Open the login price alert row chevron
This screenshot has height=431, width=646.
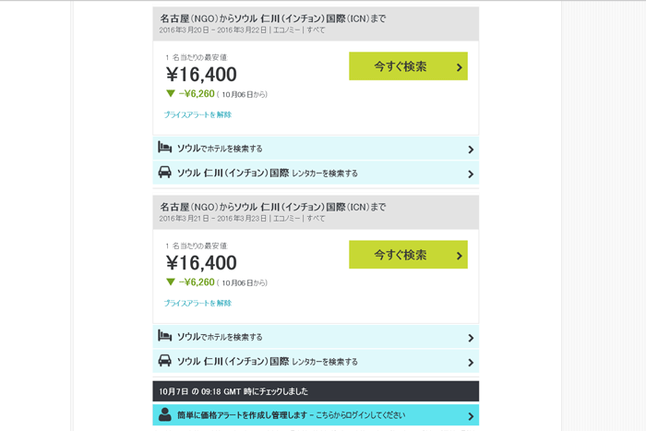(x=471, y=416)
